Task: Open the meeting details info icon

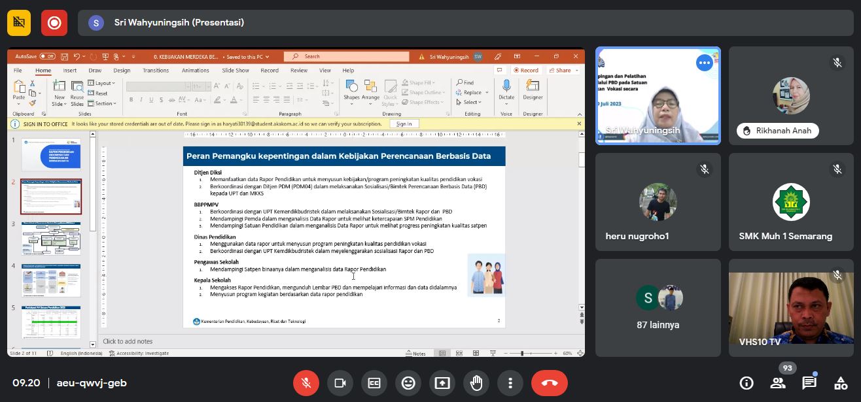Action: click(746, 383)
